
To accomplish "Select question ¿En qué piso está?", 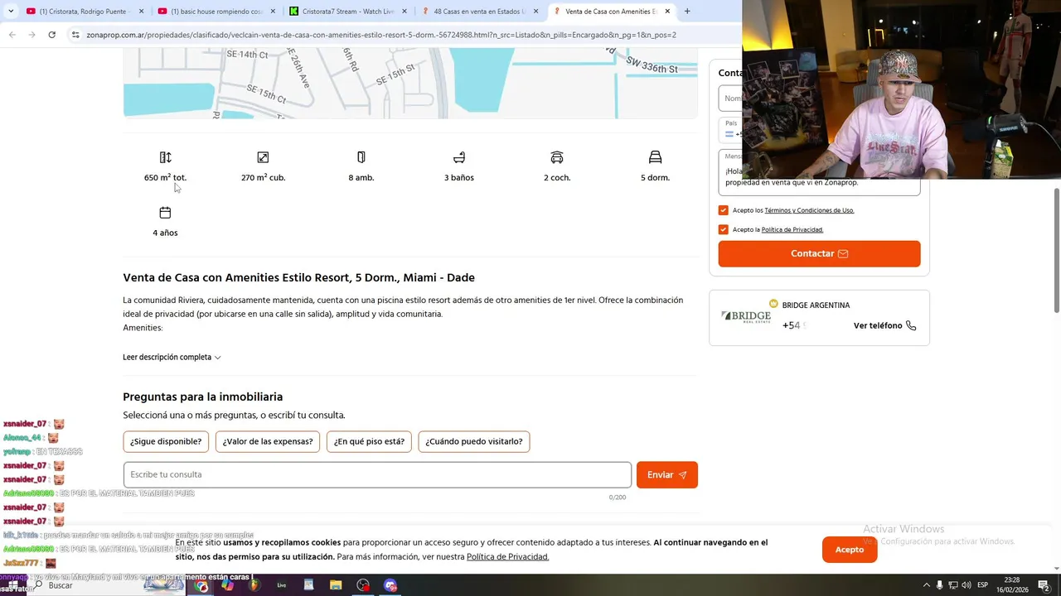I will (369, 441).
